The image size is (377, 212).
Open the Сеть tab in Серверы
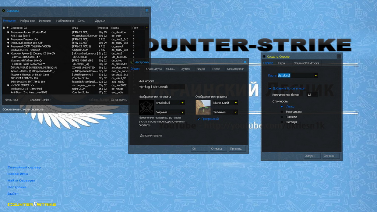[81, 21]
